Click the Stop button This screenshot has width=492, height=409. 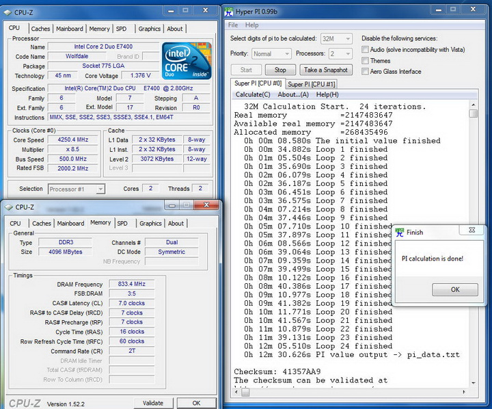[x=280, y=70]
